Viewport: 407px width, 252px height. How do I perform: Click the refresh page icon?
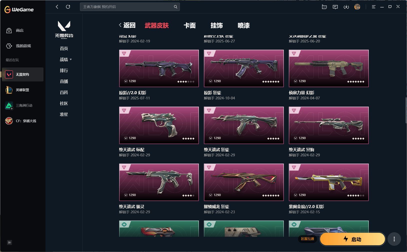point(68,7)
